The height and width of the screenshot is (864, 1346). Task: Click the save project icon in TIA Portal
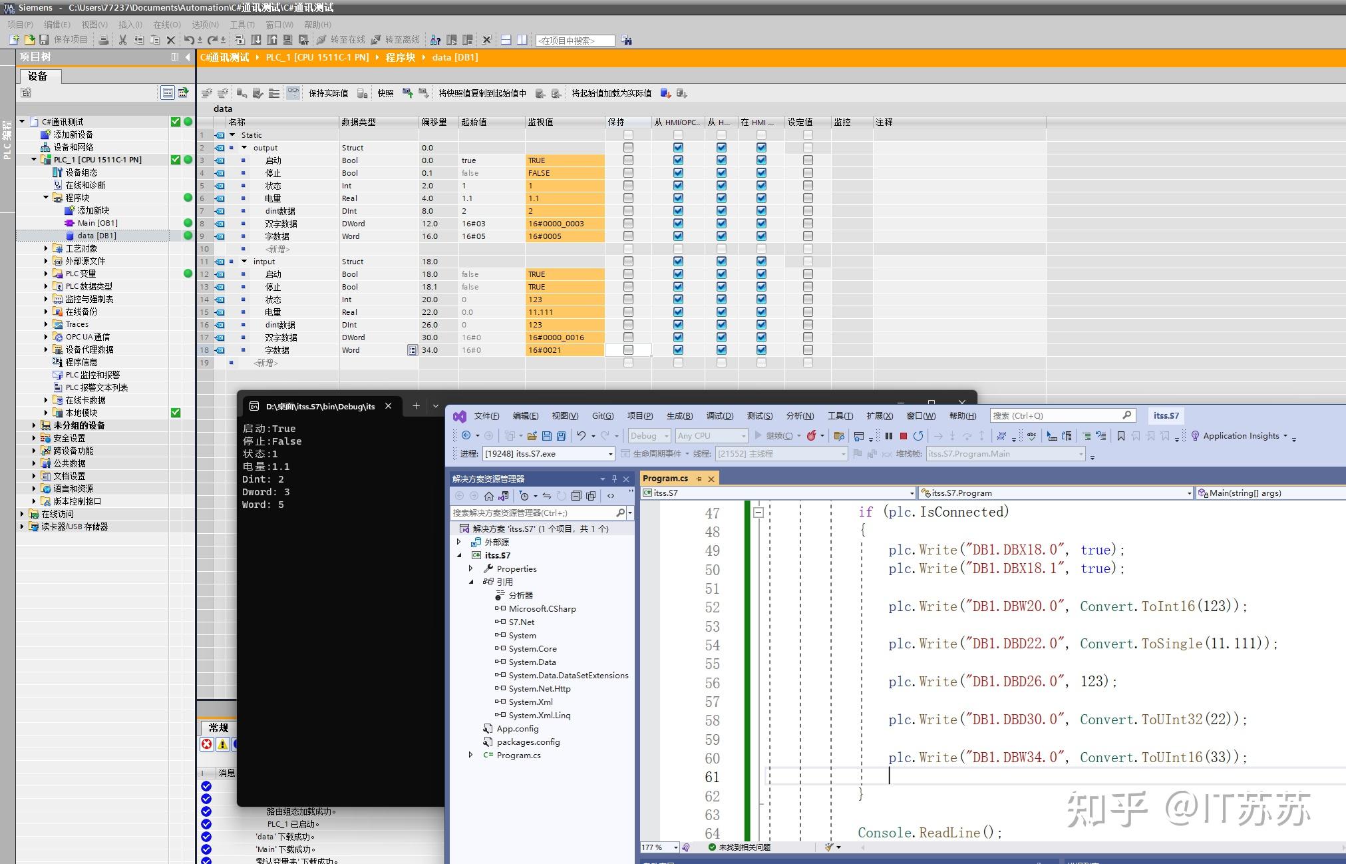pos(45,40)
